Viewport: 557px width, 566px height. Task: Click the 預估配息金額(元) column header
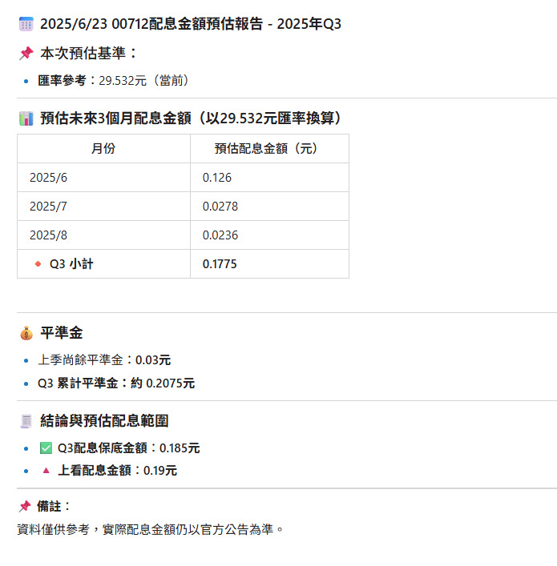[269, 148]
